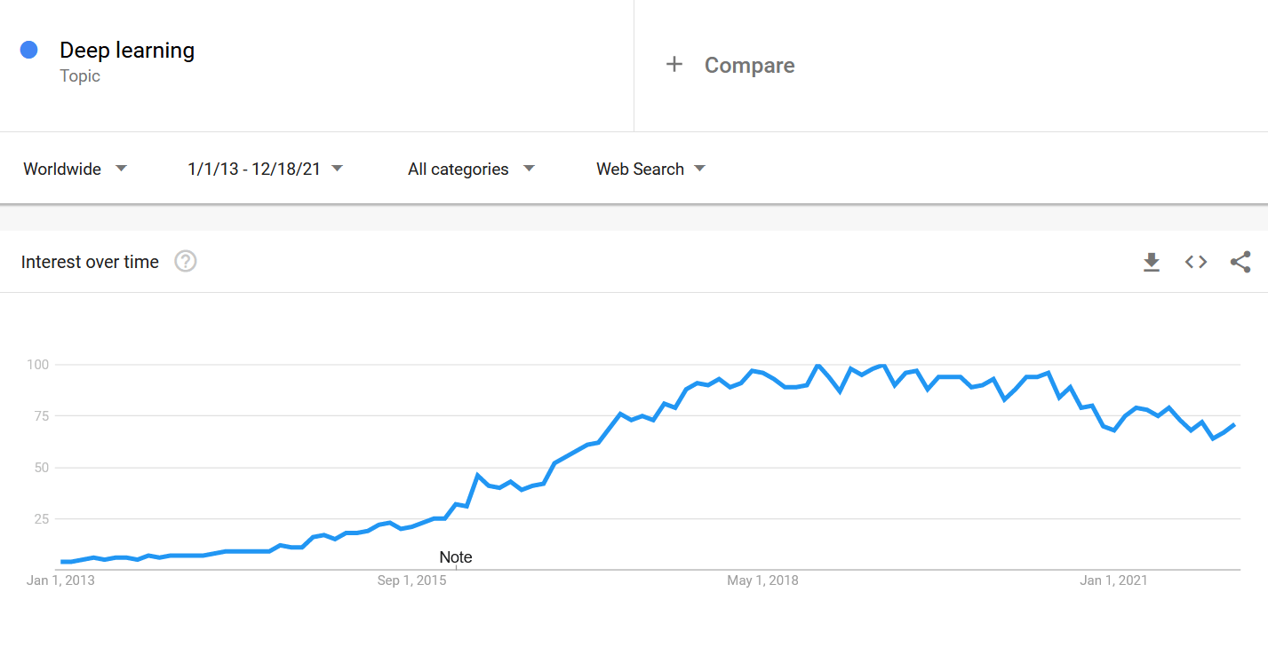Open the embed code icon
The width and height of the screenshot is (1268, 663).
coord(1196,262)
